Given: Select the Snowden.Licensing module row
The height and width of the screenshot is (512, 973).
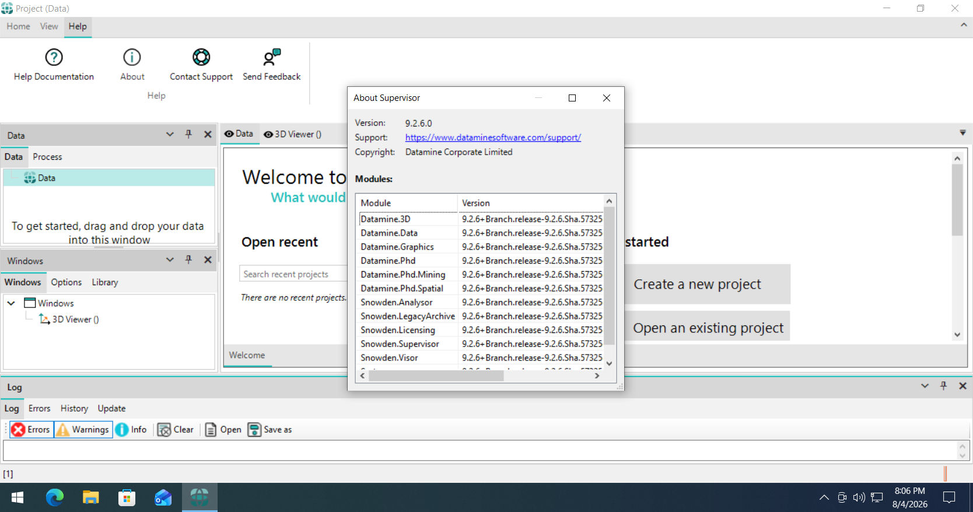Looking at the screenshot, I should (x=481, y=330).
